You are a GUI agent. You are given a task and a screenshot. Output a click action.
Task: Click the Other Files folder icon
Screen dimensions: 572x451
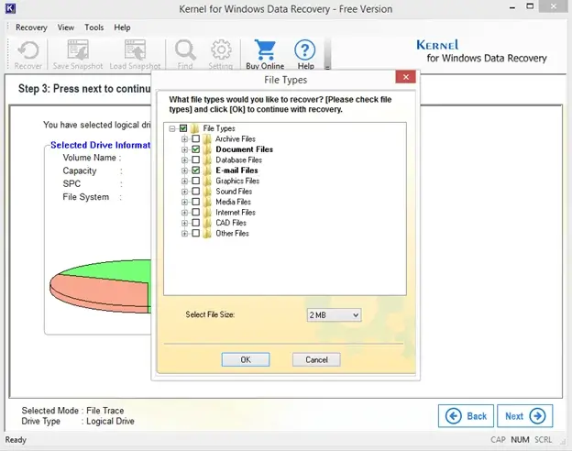[207, 234]
